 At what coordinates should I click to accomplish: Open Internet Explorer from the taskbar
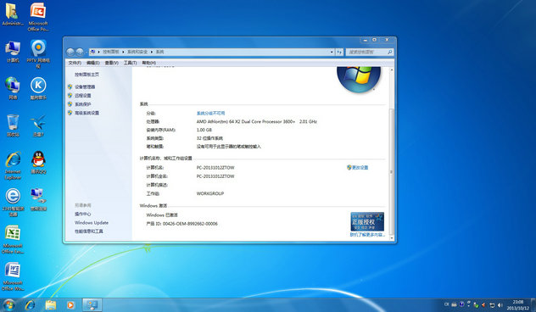(x=30, y=305)
